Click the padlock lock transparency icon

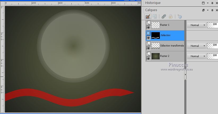(170, 16)
